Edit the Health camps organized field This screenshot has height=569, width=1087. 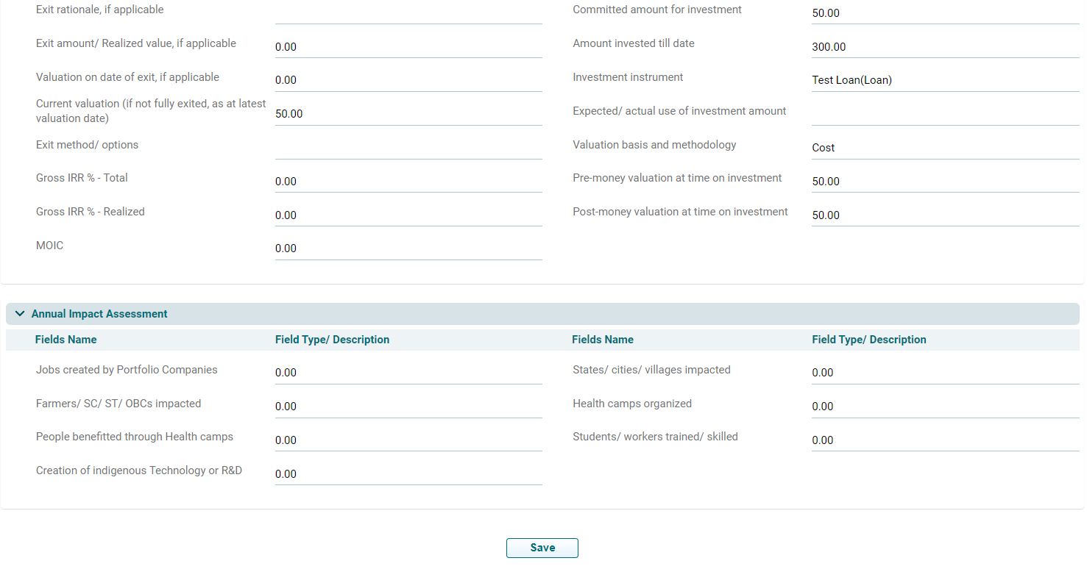point(945,407)
